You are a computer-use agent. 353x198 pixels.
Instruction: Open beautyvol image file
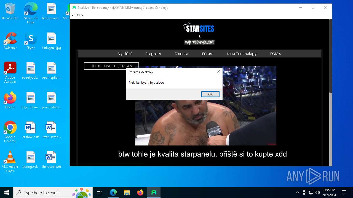click(31, 71)
